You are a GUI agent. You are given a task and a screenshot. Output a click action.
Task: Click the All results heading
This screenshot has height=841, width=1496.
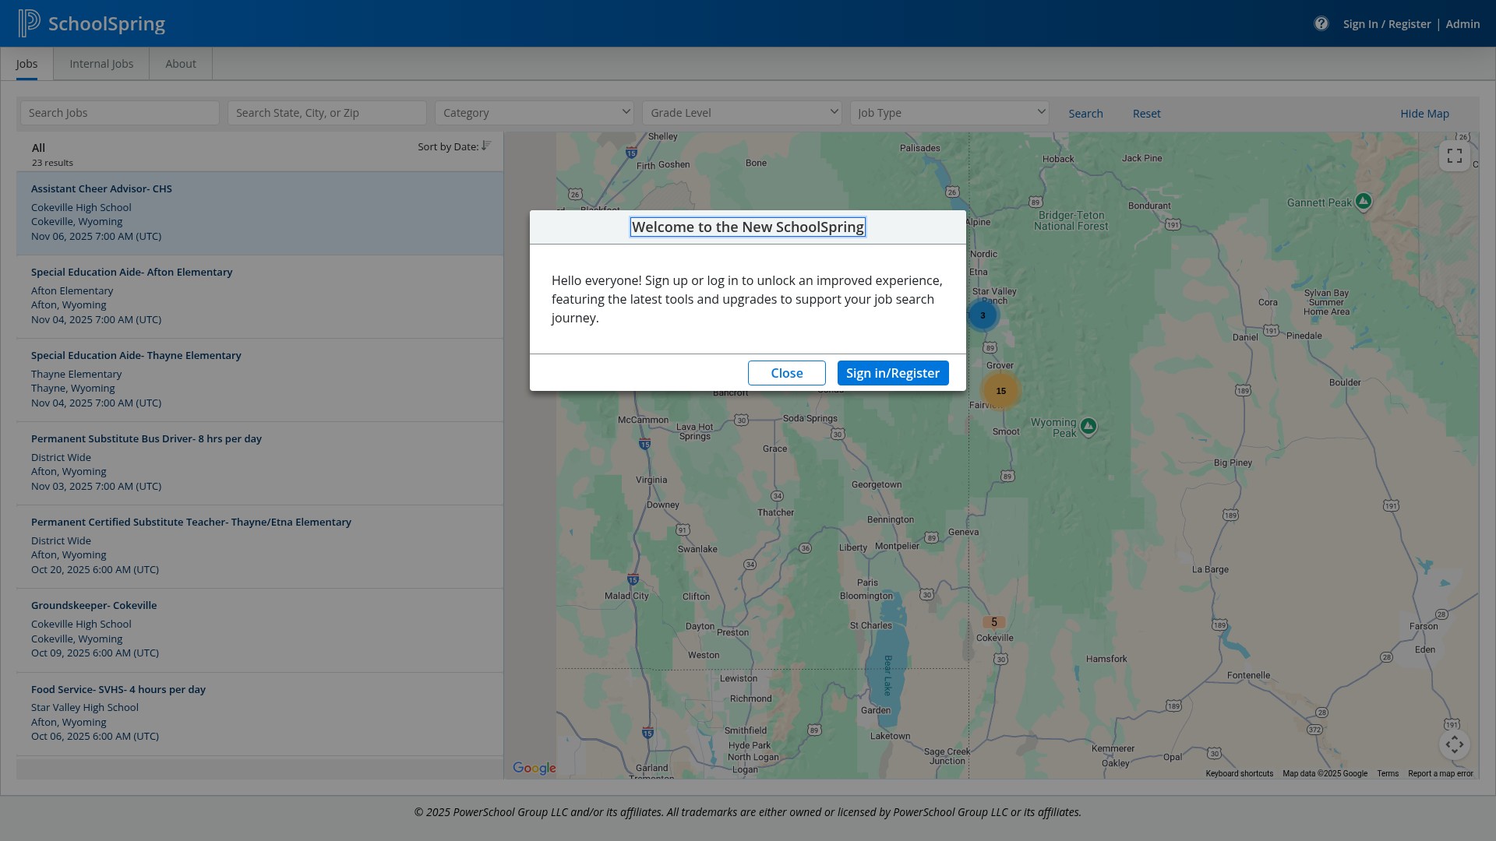coord(38,148)
